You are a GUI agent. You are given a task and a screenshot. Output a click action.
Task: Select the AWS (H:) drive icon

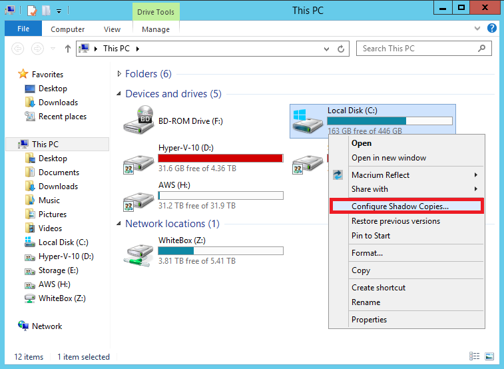pos(139,200)
